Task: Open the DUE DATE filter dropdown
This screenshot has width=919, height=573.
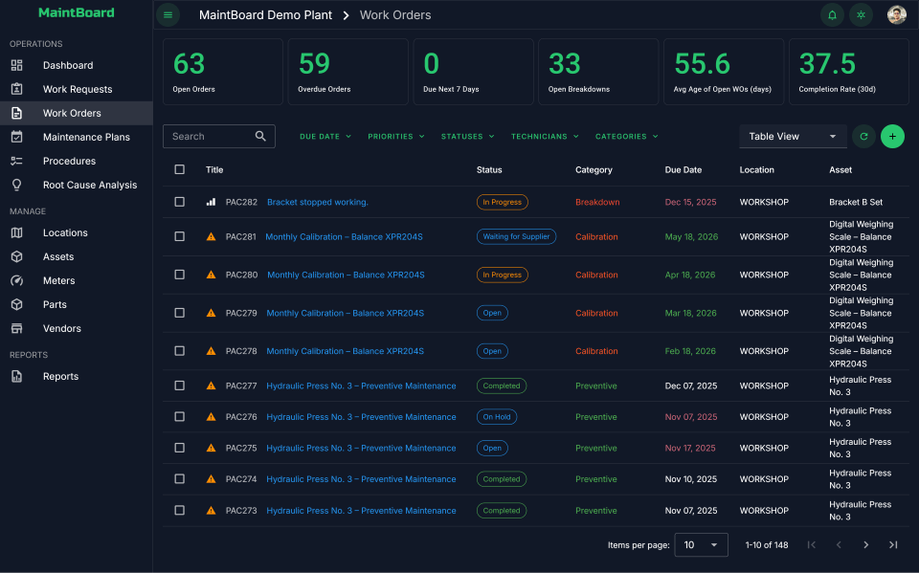Action: pos(325,136)
